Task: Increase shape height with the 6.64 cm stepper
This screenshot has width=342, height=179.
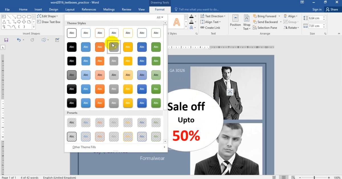Action: [324, 16]
